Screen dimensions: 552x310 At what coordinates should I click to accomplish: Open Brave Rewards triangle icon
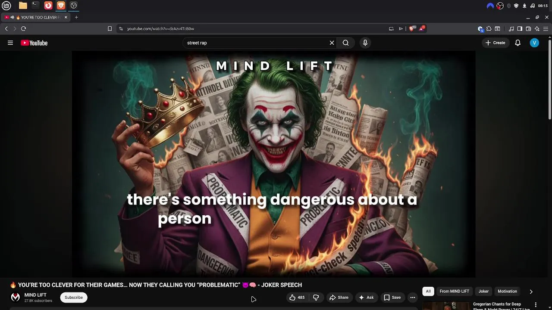coord(422,28)
